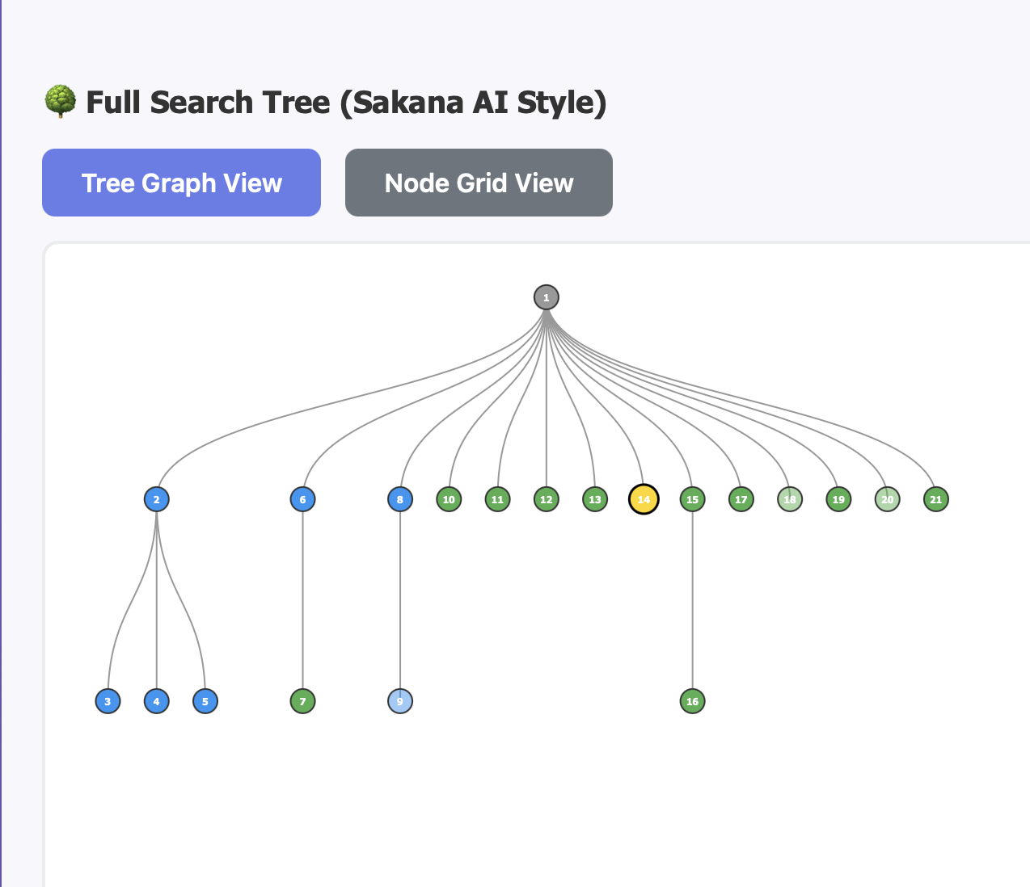Select blue node 6
Screen dimensions: 1030x887
tap(302, 499)
